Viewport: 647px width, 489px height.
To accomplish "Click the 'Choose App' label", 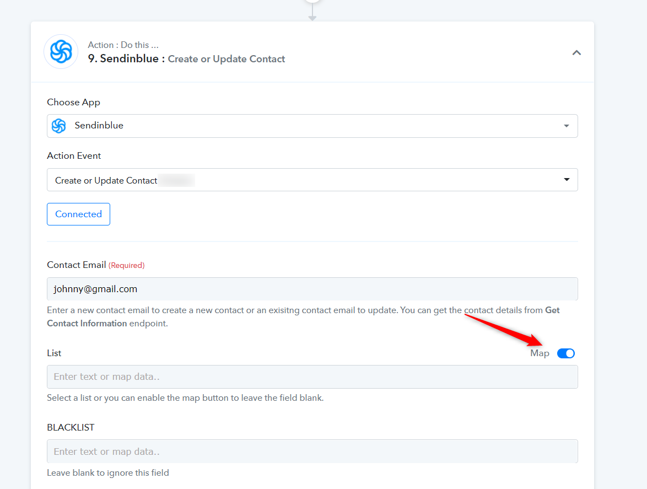I will coord(73,103).
